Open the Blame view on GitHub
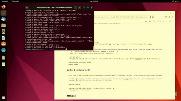Image resolution: width=181 pixels, height=101 pixels. [159, 21]
